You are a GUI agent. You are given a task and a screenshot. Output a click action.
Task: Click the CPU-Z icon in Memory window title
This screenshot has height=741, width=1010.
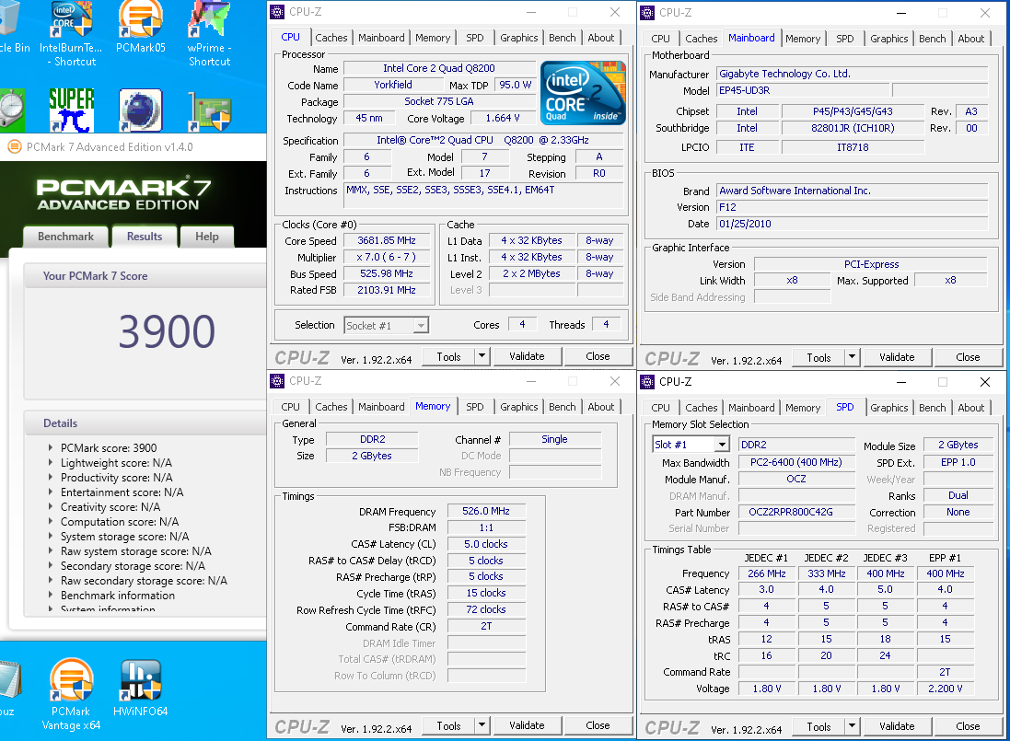click(x=278, y=381)
